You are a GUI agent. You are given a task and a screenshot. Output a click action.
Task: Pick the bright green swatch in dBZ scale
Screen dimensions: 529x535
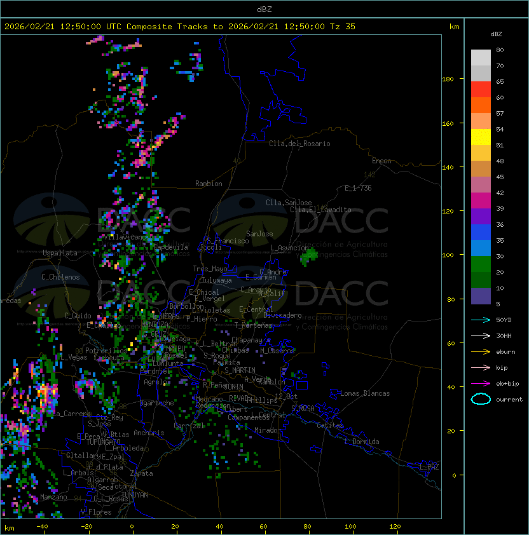[x=481, y=264]
